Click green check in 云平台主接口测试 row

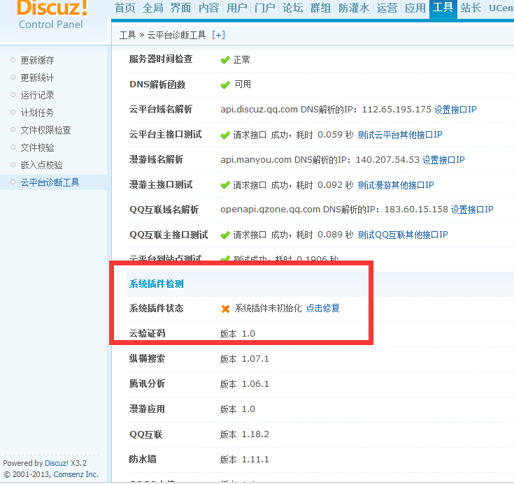point(225,135)
